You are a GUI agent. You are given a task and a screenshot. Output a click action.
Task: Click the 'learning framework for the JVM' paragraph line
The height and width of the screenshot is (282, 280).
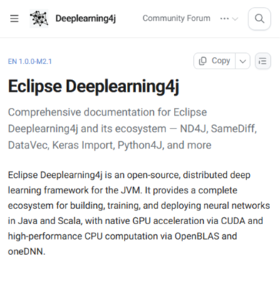122,190
